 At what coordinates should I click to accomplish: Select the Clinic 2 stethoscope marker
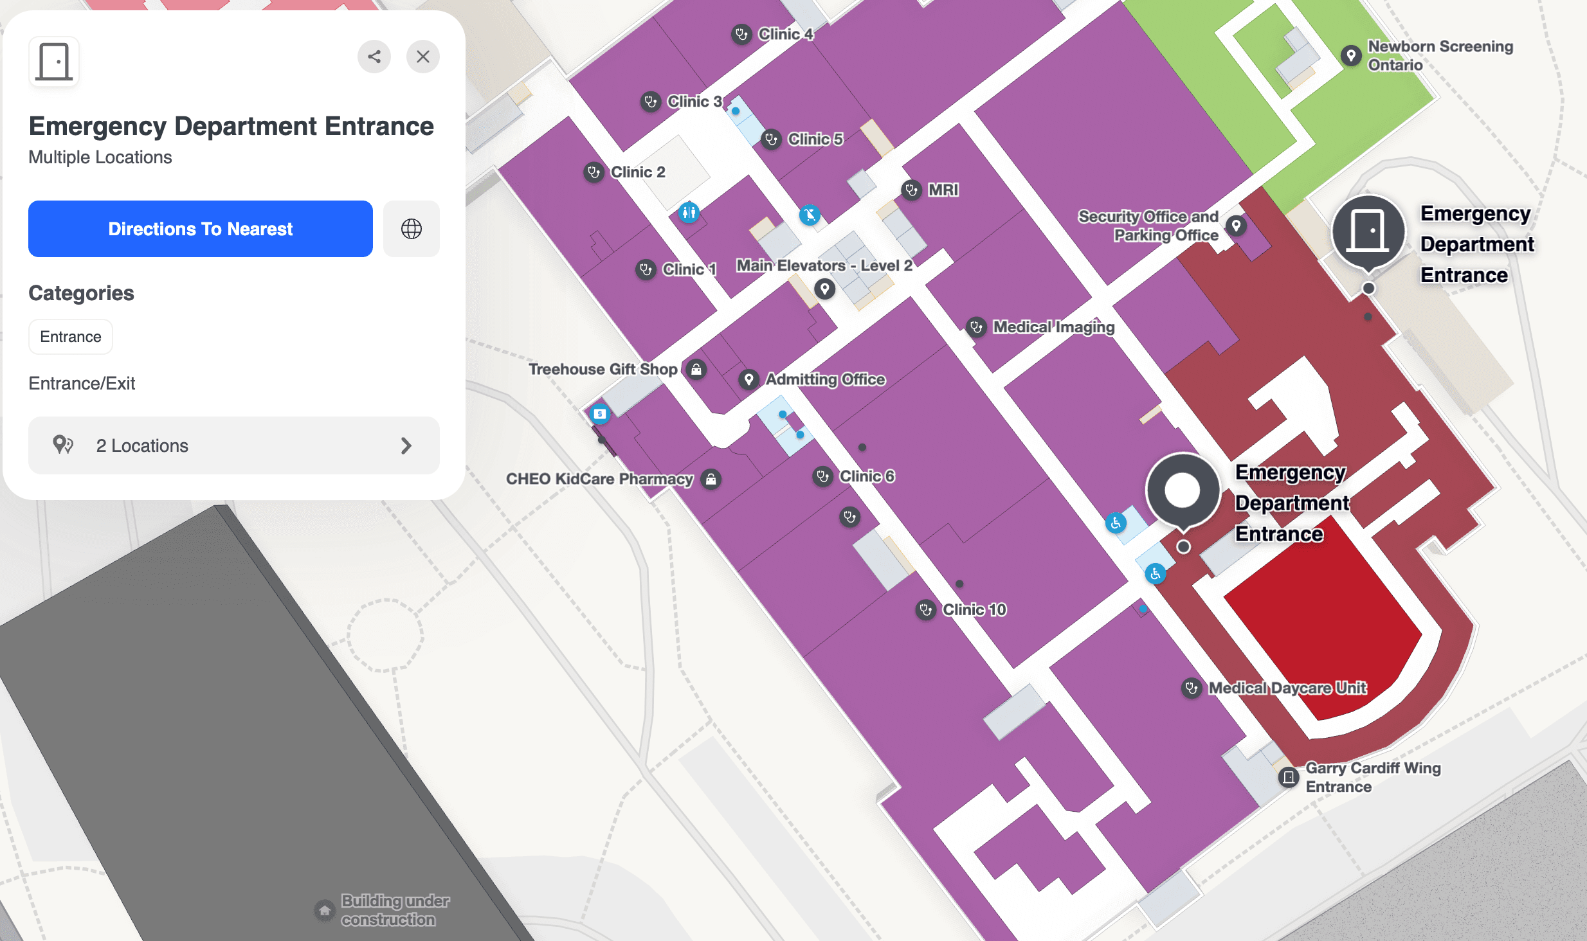[x=594, y=172]
